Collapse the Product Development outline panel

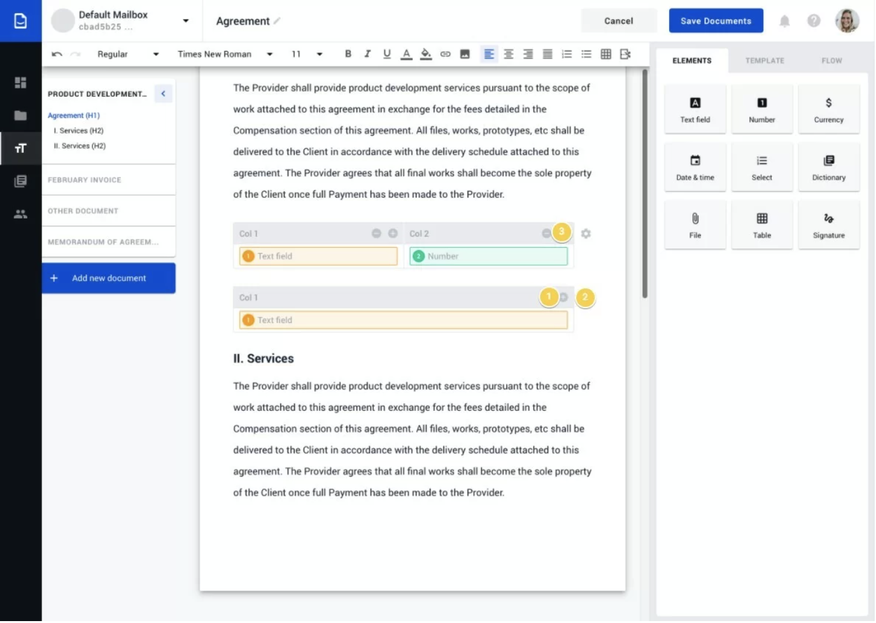point(163,93)
